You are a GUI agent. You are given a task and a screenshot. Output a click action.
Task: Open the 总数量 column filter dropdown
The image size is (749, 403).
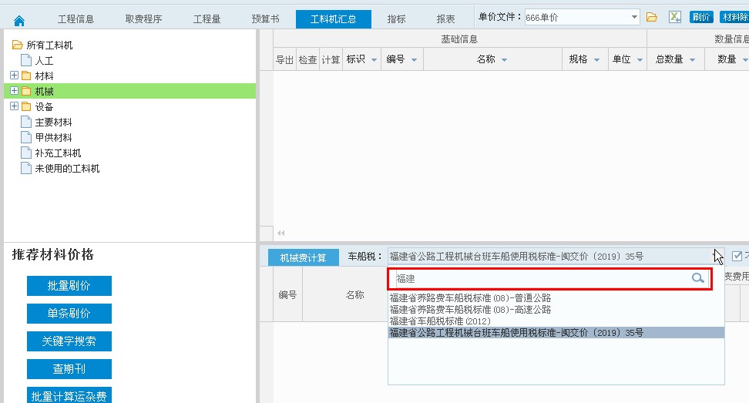(692, 59)
